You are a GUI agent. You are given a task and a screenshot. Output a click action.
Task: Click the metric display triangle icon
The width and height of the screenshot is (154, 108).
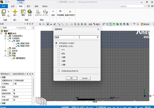(x=70, y=11)
